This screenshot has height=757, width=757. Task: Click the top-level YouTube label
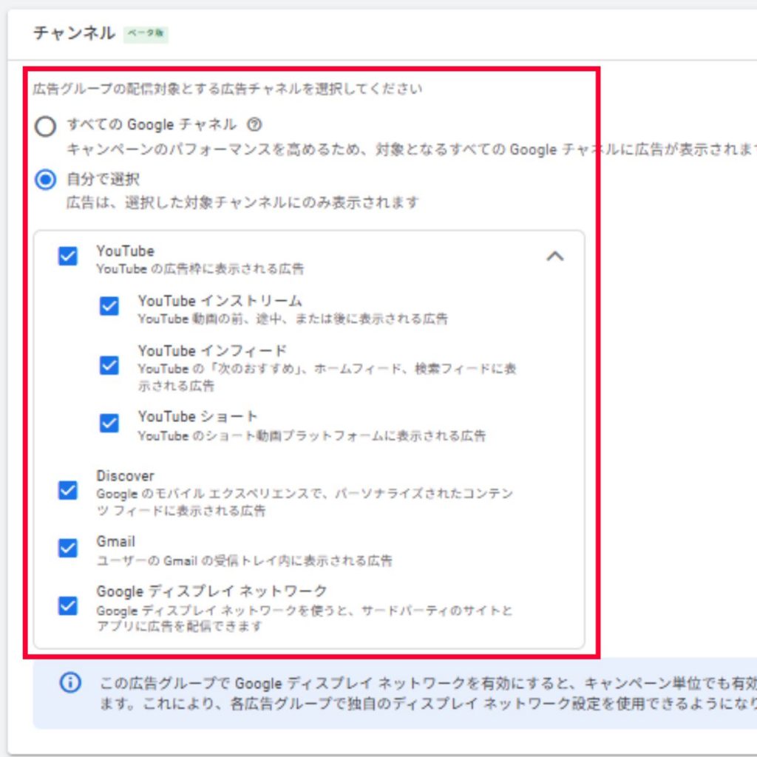click(x=126, y=251)
